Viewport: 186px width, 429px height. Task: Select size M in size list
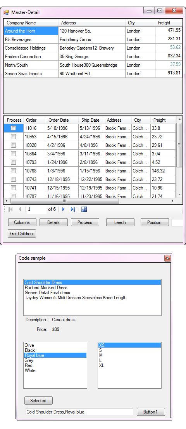point(130,355)
